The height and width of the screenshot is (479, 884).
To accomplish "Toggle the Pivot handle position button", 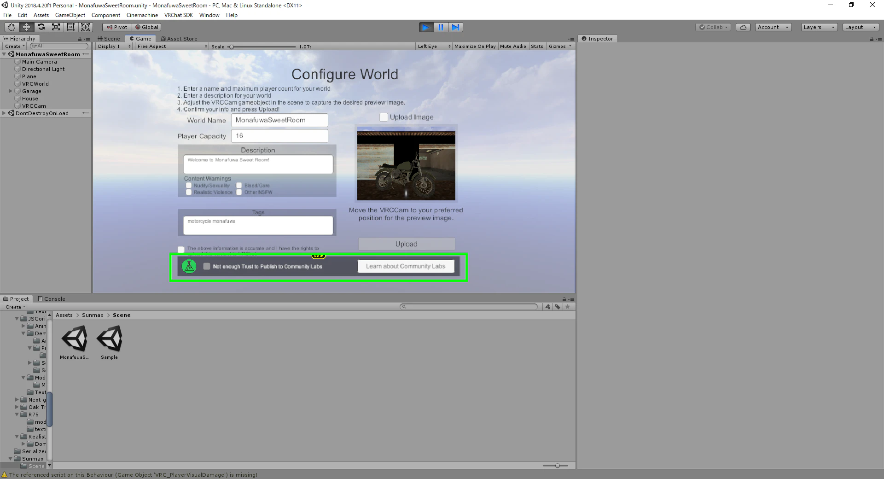I will tap(117, 27).
